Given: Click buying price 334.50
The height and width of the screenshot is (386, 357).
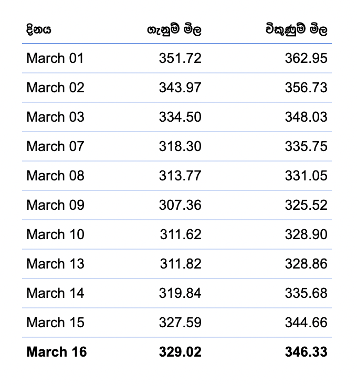Looking at the screenshot, I should [180, 117].
